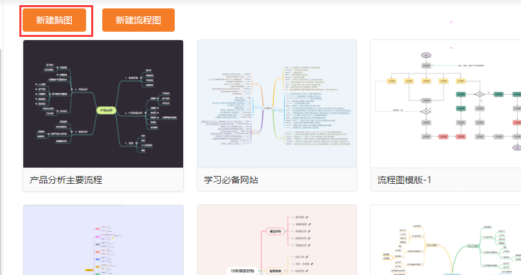Open the 学习必备网站 template preview image

[276, 104]
